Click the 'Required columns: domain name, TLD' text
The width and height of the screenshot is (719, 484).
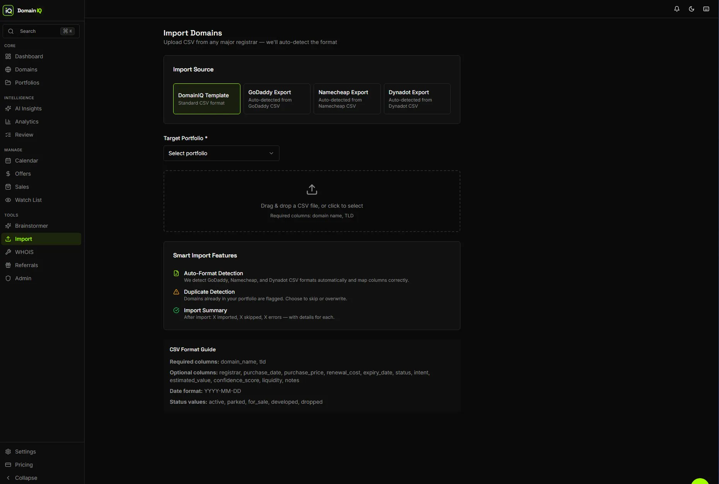click(312, 216)
